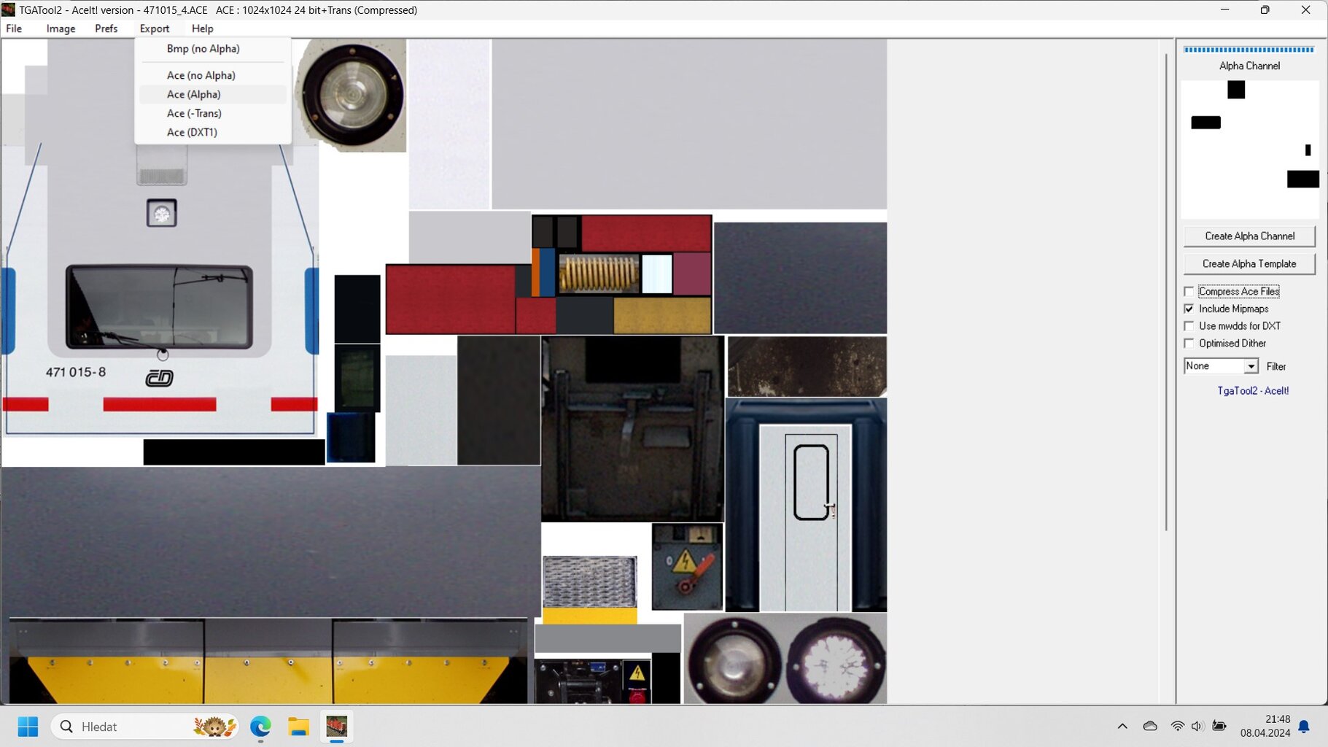This screenshot has width=1328, height=747.
Task: Uncheck the Include Mipmaps option
Action: pyautogui.click(x=1189, y=309)
